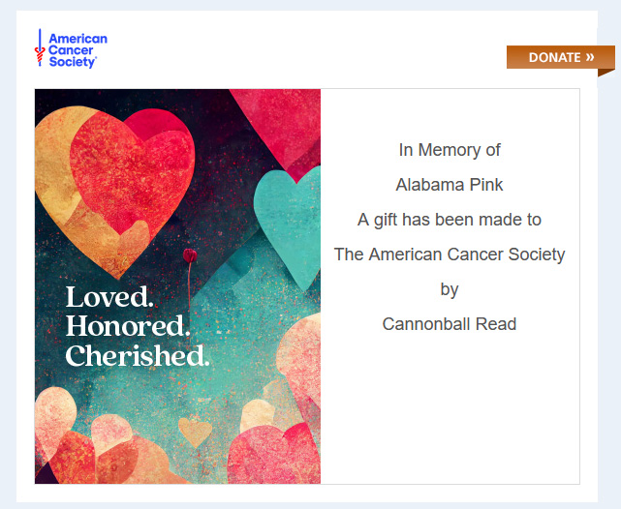
Task: Click the "A gift has been made to" line
Action: click(450, 220)
